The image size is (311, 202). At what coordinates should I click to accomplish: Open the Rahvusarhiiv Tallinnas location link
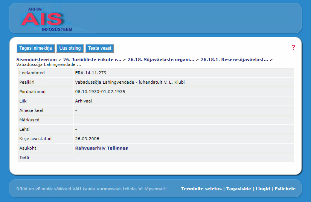[101, 148]
